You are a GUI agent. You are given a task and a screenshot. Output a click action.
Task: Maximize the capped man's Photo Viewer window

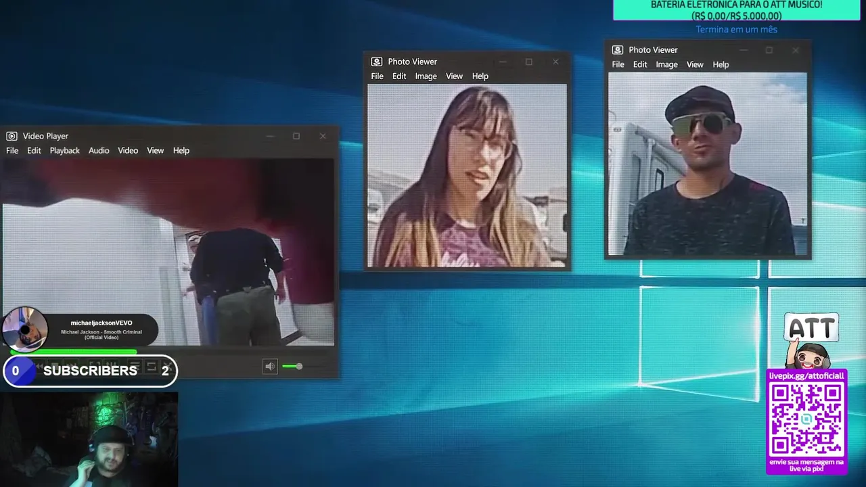tap(769, 50)
